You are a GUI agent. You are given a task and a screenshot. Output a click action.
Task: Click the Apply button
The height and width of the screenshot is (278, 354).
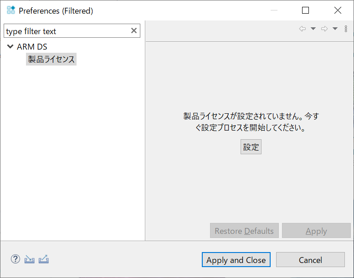click(x=316, y=231)
